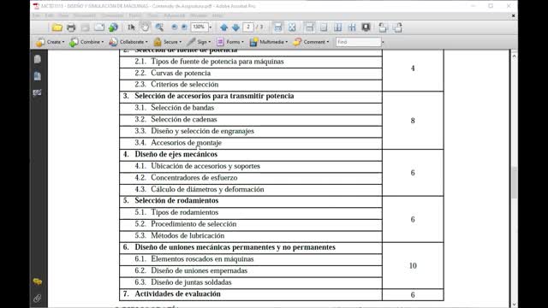The image size is (548, 308).
Task: Activate the Hand tool
Action: coord(145,27)
